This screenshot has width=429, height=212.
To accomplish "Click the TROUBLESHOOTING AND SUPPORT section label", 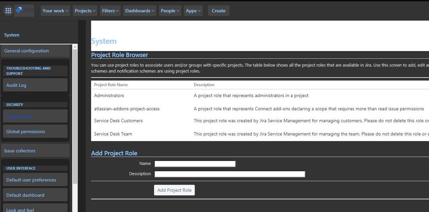I will pyautogui.click(x=28, y=71).
